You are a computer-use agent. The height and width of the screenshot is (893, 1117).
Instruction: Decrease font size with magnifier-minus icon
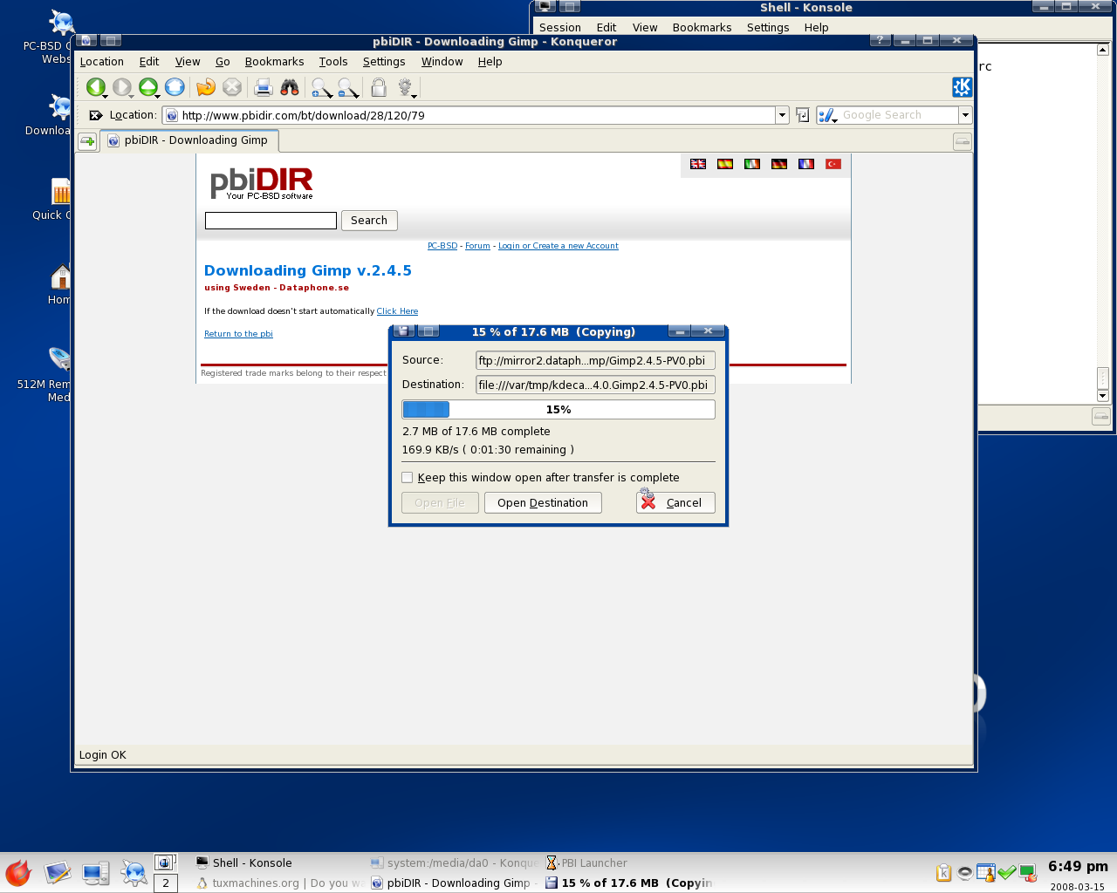pyautogui.click(x=347, y=87)
